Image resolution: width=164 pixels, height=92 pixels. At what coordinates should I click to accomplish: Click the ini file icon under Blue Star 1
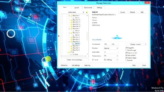coord(74,18)
